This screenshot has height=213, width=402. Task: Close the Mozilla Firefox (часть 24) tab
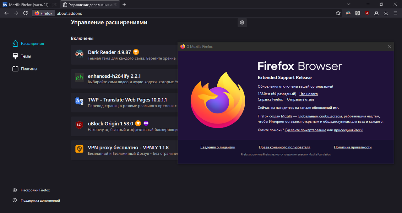pyautogui.click(x=55, y=5)
